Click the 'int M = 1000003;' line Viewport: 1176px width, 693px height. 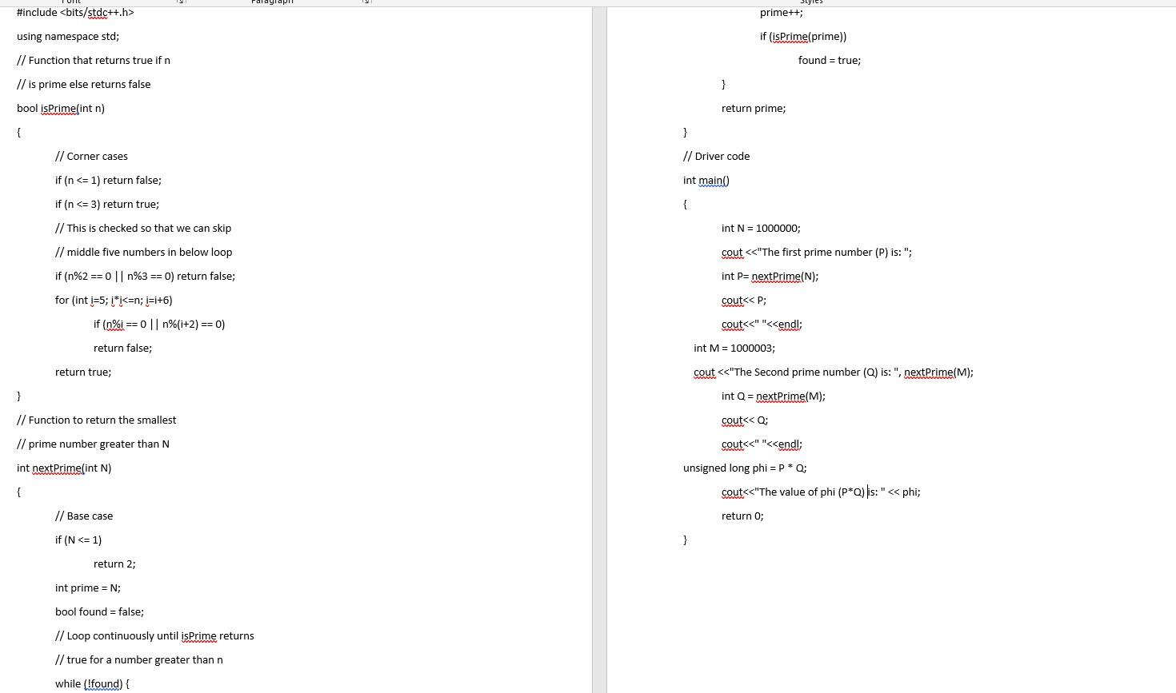(x=734, y=348)
